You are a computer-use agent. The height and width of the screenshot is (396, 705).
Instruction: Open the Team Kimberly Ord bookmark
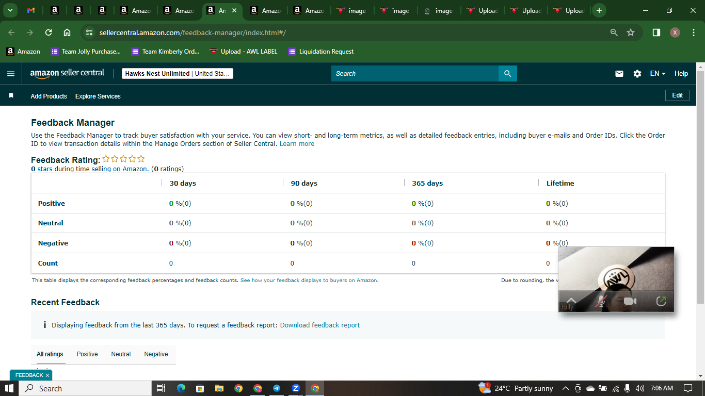(165, 52)
